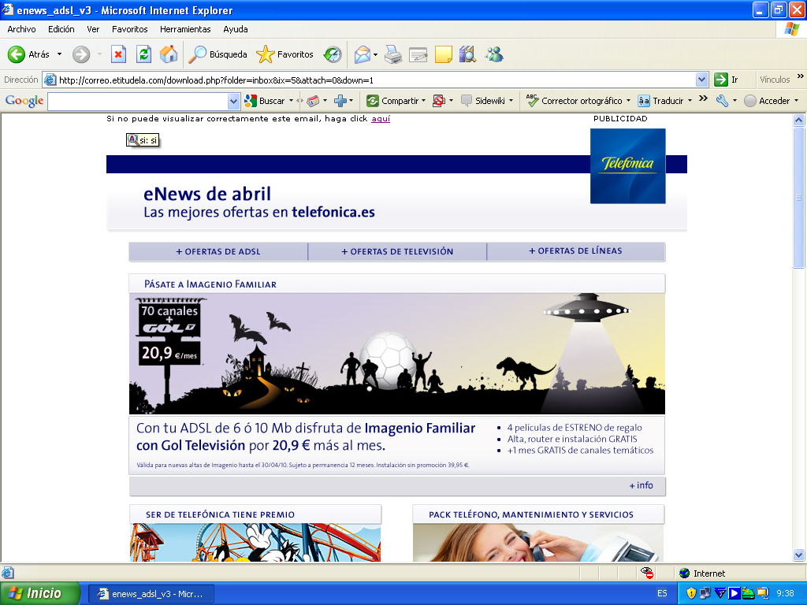Click the "+ info" link
Screen dimensions: 807x605
click(642, 485)
